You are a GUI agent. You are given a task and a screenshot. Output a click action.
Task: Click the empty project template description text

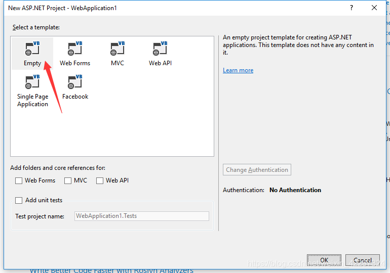click(298, 45)
